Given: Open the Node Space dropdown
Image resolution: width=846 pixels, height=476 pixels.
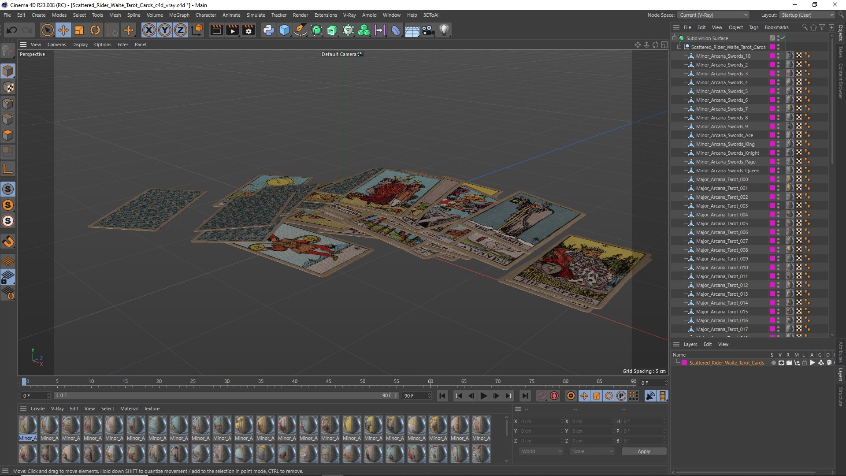Looking at the screenshot, I should tap(713, 15).
